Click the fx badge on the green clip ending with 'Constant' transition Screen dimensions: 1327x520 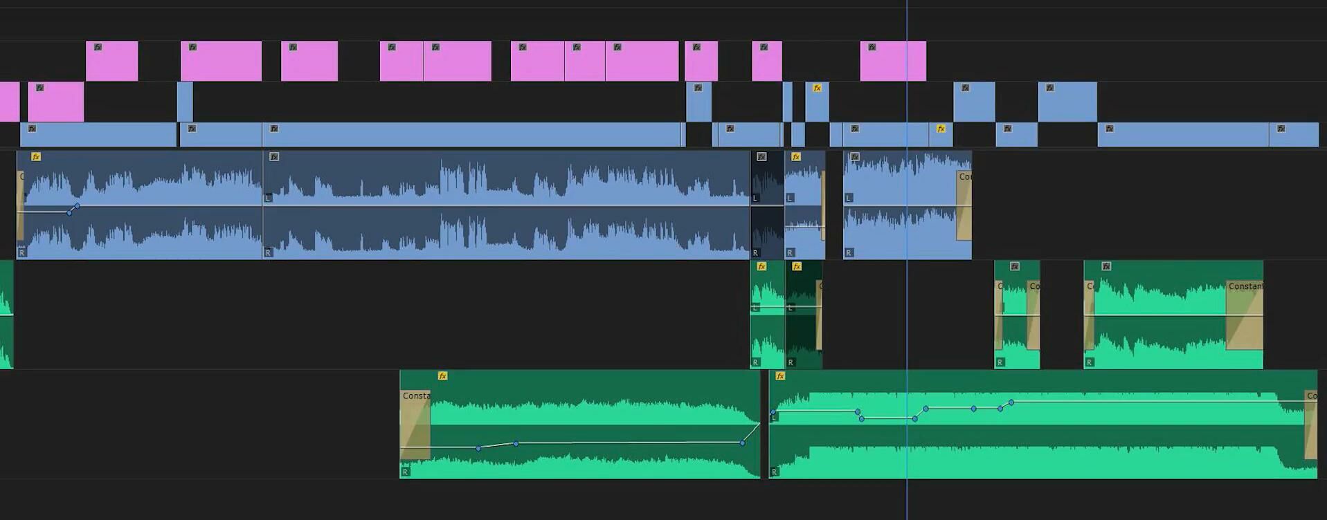[x=1106, y=266]
